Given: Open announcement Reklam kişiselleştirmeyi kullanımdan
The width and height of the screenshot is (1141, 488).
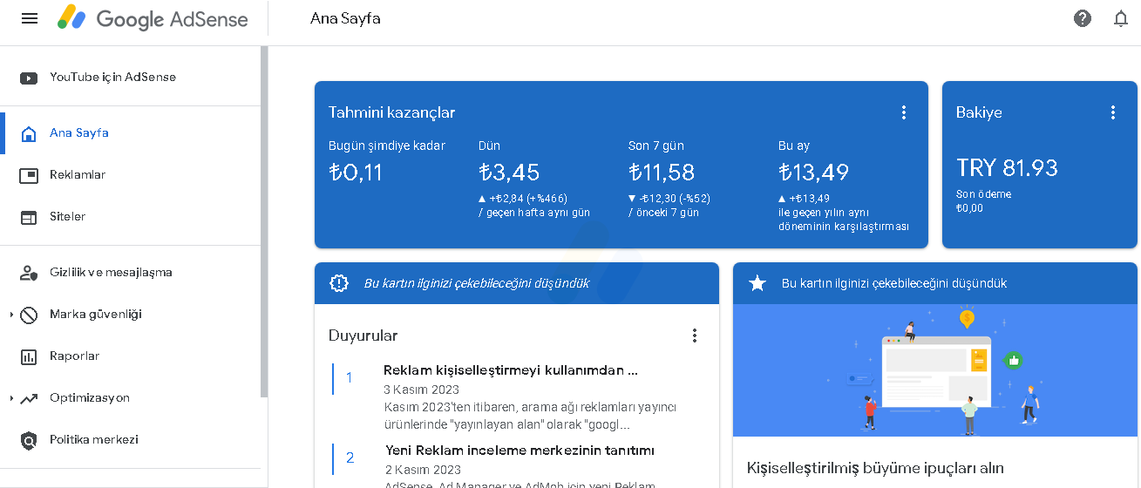Looking at the screenshot, I should pyautogui.click(x=511, y=370).
